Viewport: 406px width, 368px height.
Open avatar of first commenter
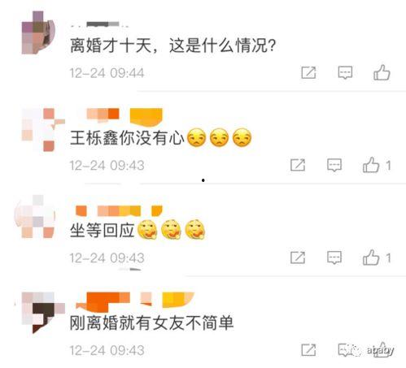coord(38,32)
